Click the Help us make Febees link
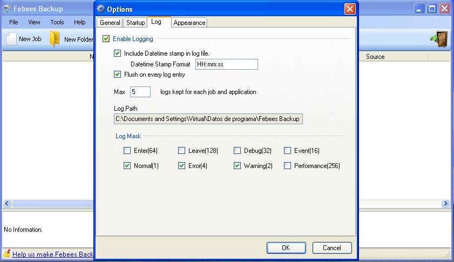 (x=53, y=254)
